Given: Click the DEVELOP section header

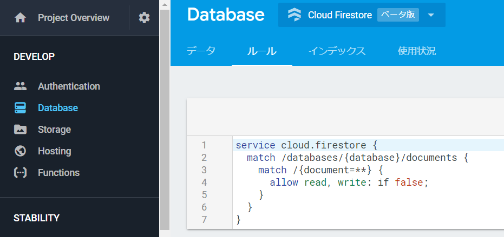Looking at the screenshot, I should [34, 57].
